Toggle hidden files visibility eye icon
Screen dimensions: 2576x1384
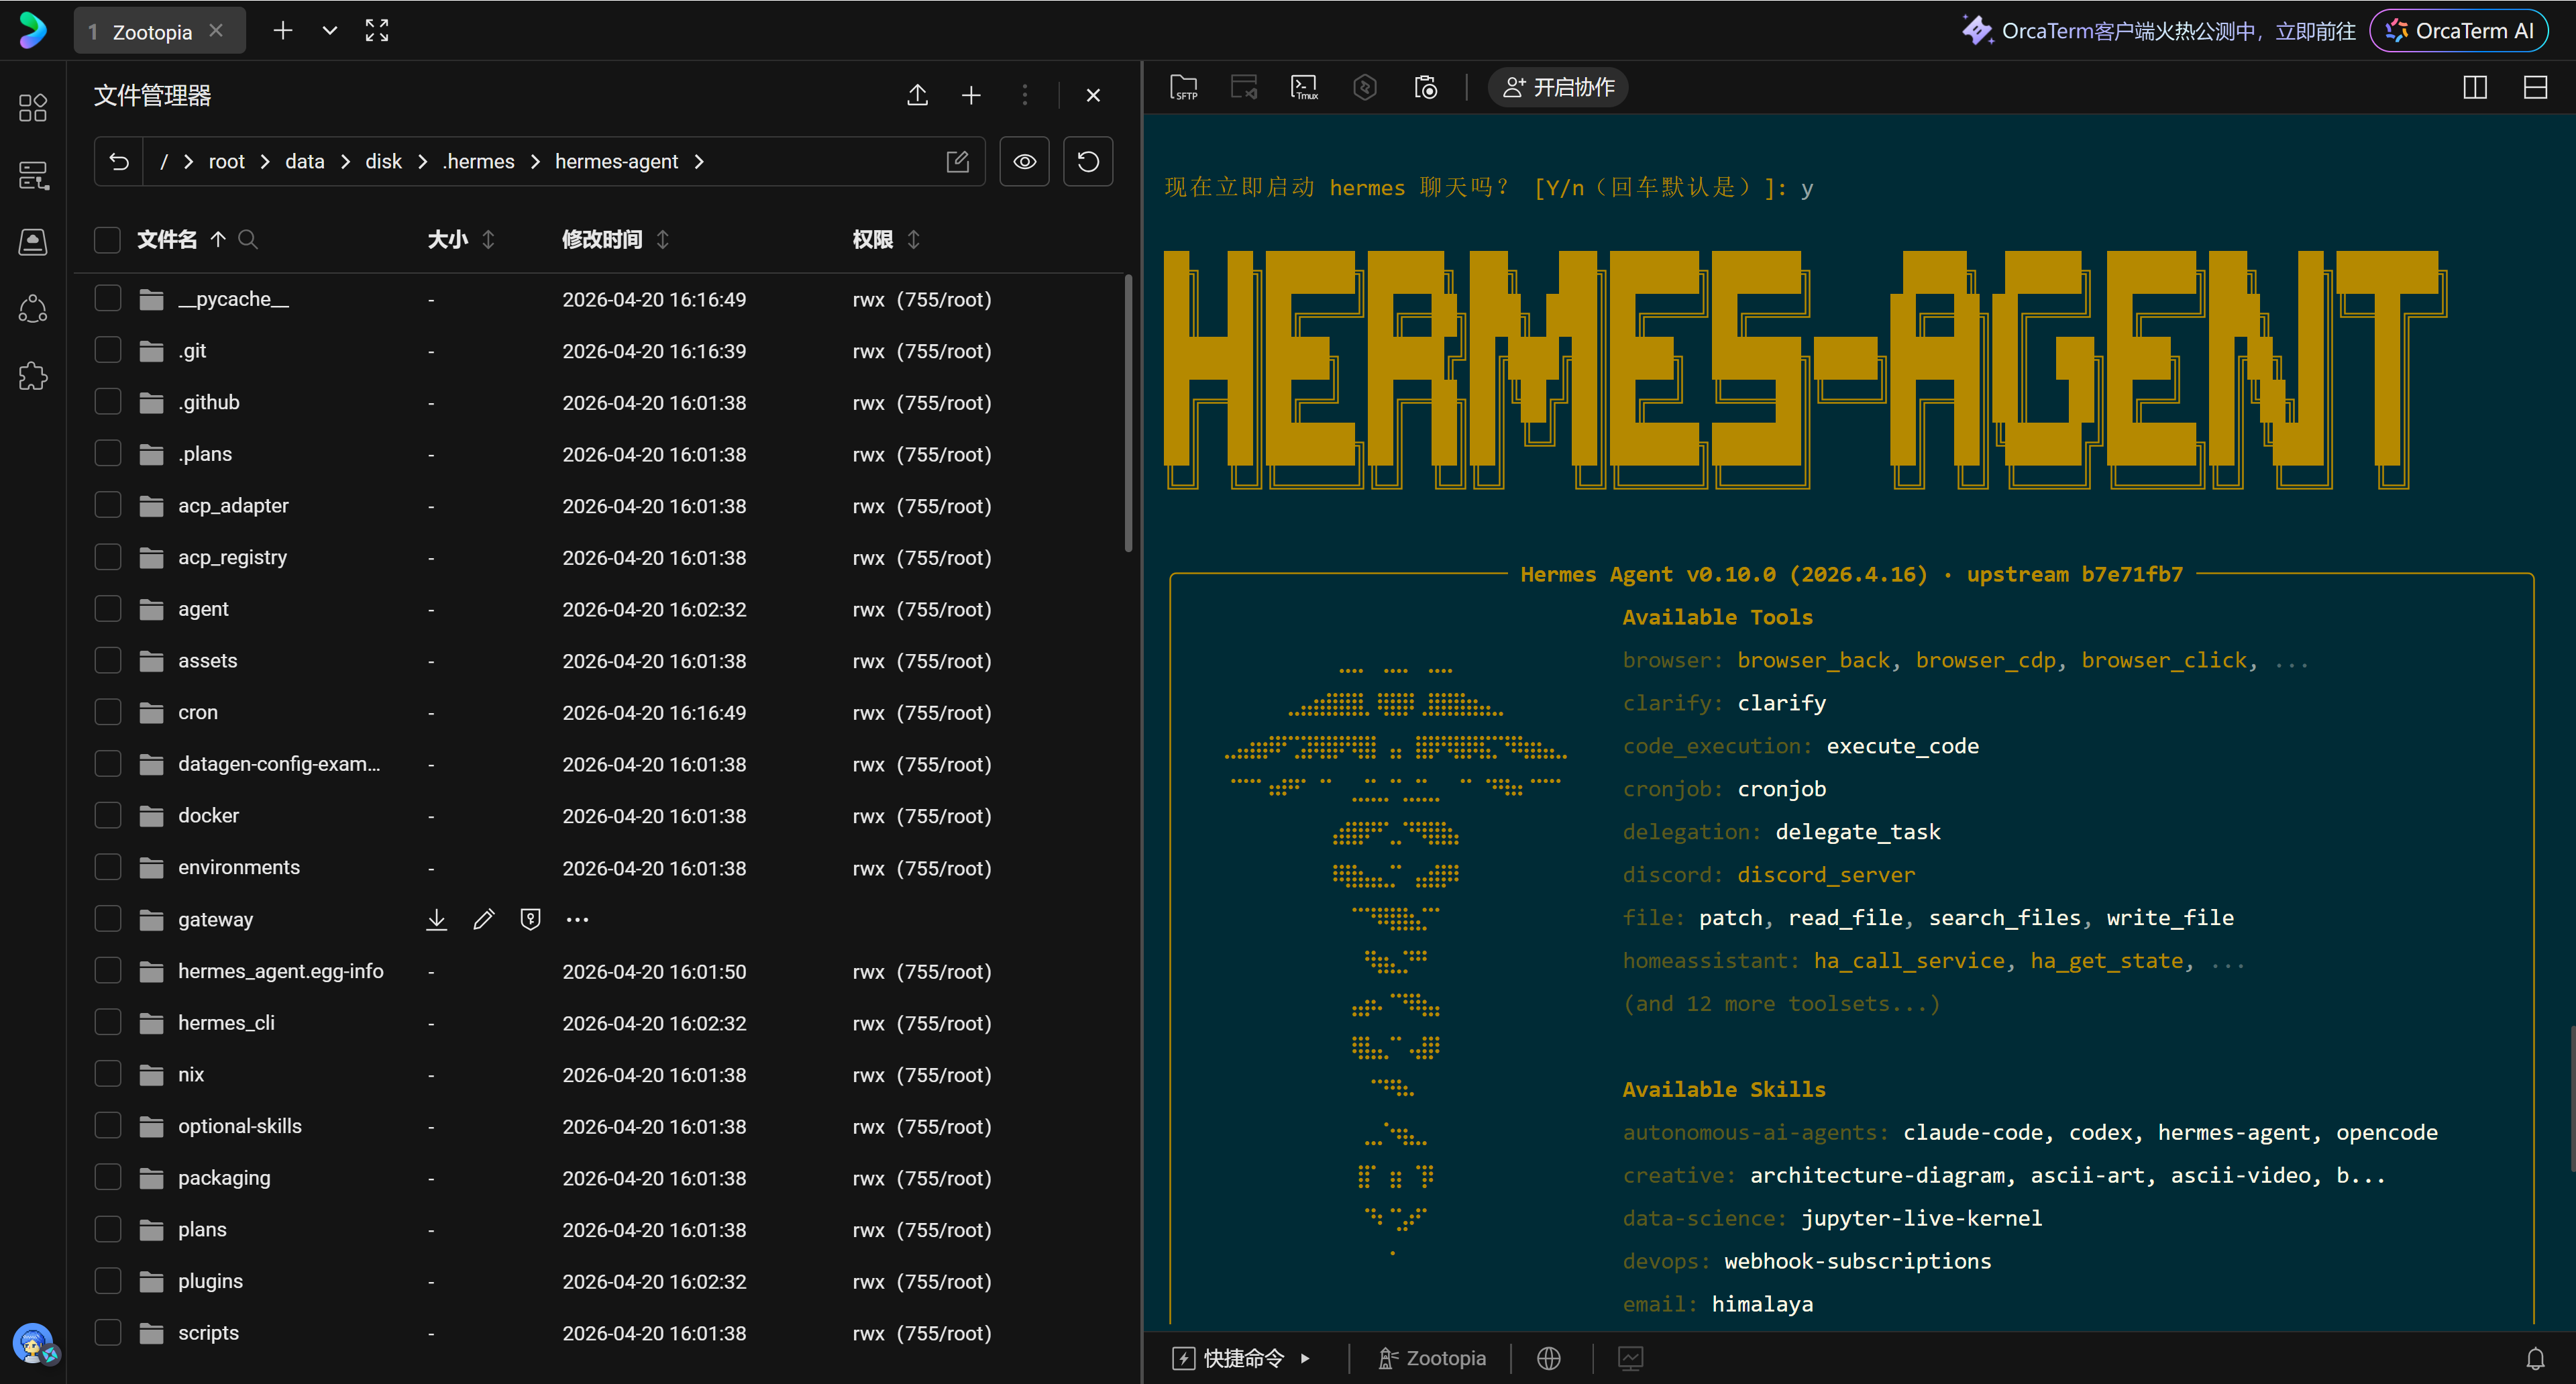pyautogui.click(x=1024, y=161)
